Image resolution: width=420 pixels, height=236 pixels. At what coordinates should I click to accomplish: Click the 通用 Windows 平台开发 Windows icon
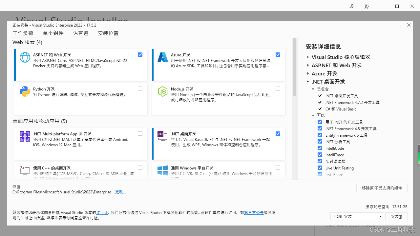[163, 170]
